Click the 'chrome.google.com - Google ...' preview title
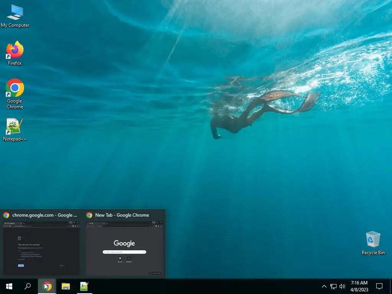Image resolution: width=392 pixels, height=294 pixels. 44,215
